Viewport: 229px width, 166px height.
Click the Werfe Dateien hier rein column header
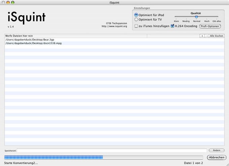click(76, 36)
